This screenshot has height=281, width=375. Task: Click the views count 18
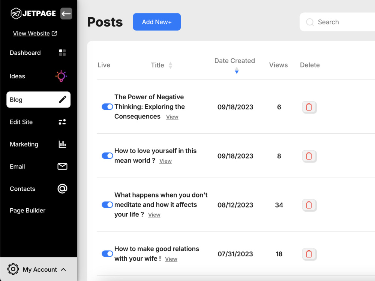279,254
